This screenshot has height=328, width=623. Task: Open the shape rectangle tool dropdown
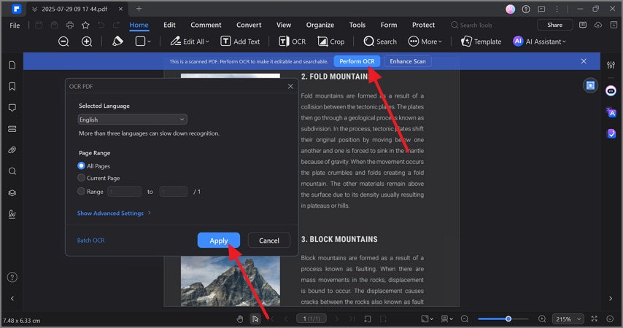[x=143, y=42]
